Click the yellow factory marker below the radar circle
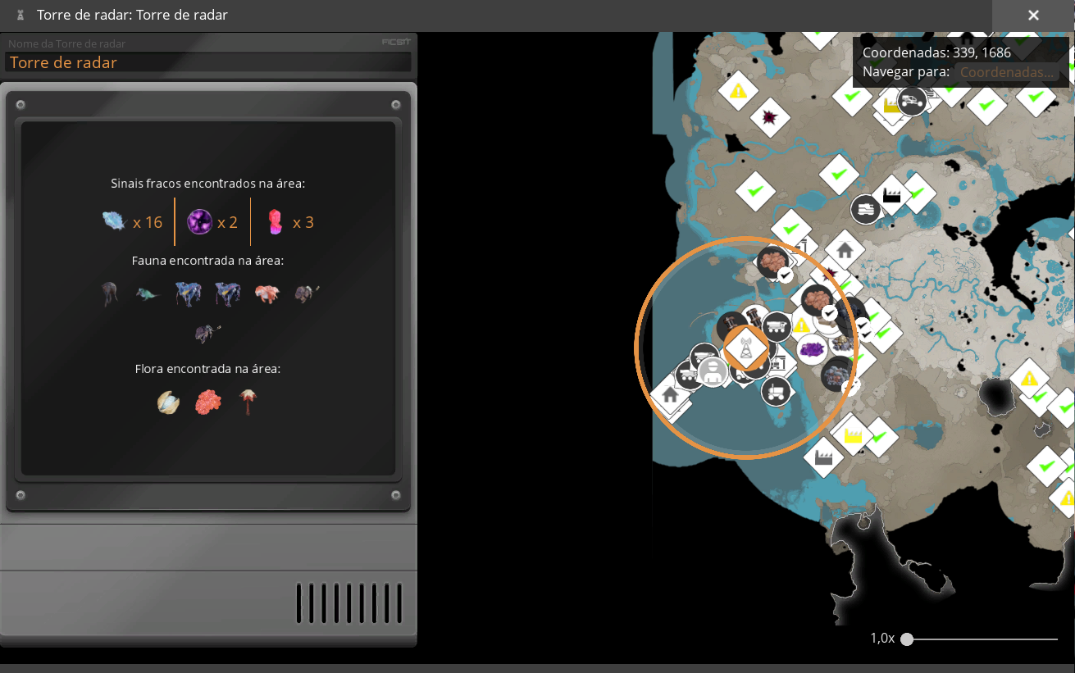Screen dimensions: 1075x673 tap(853, 434)
